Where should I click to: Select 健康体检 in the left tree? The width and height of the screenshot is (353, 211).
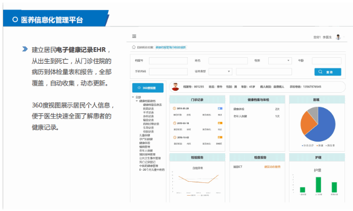(x=145, y=143)
